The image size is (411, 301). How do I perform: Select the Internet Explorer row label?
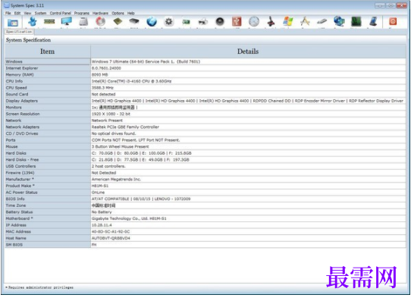pos(48,68)
